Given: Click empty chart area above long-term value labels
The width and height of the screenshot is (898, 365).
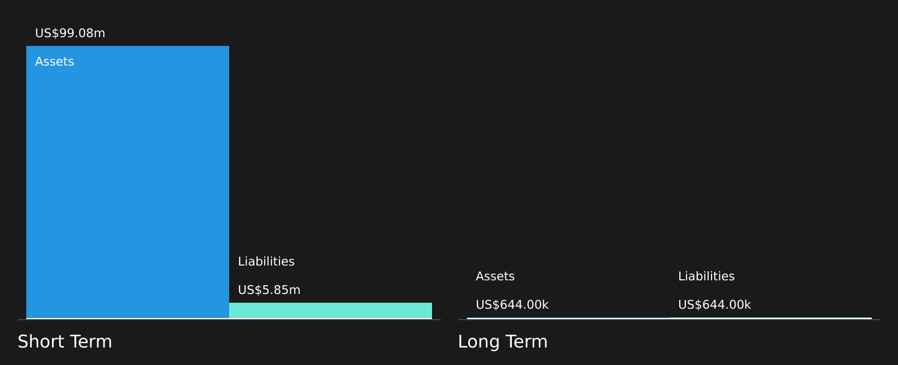Looking at the screenshot, I should (x=669, y=153).
